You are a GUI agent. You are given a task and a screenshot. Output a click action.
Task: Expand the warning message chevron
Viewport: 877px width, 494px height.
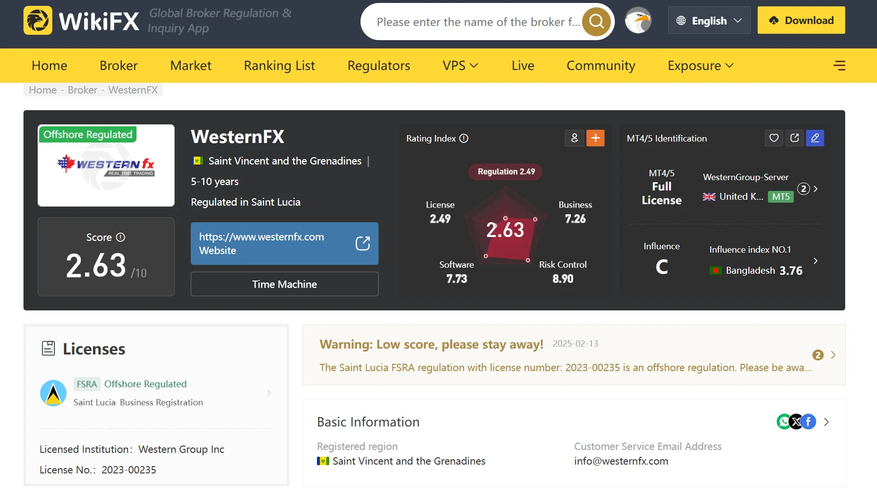point(833,355)
